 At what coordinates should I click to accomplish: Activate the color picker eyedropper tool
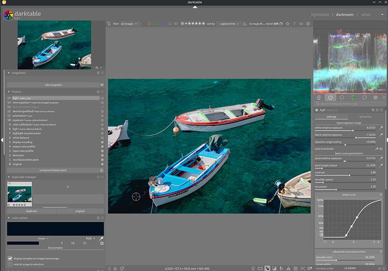click(101, 238)
